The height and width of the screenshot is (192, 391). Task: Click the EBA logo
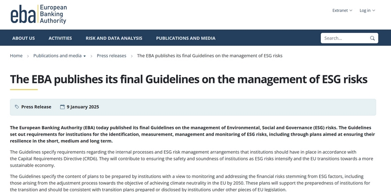(38, 14)
